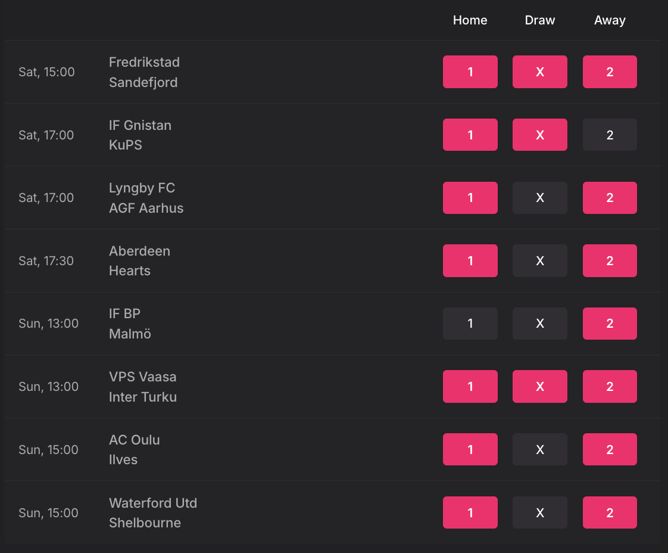The height and width of the screenshot is (553, 668).
Task: Toggle AGF Aarhus away win
Action: (x=610, y=198)
